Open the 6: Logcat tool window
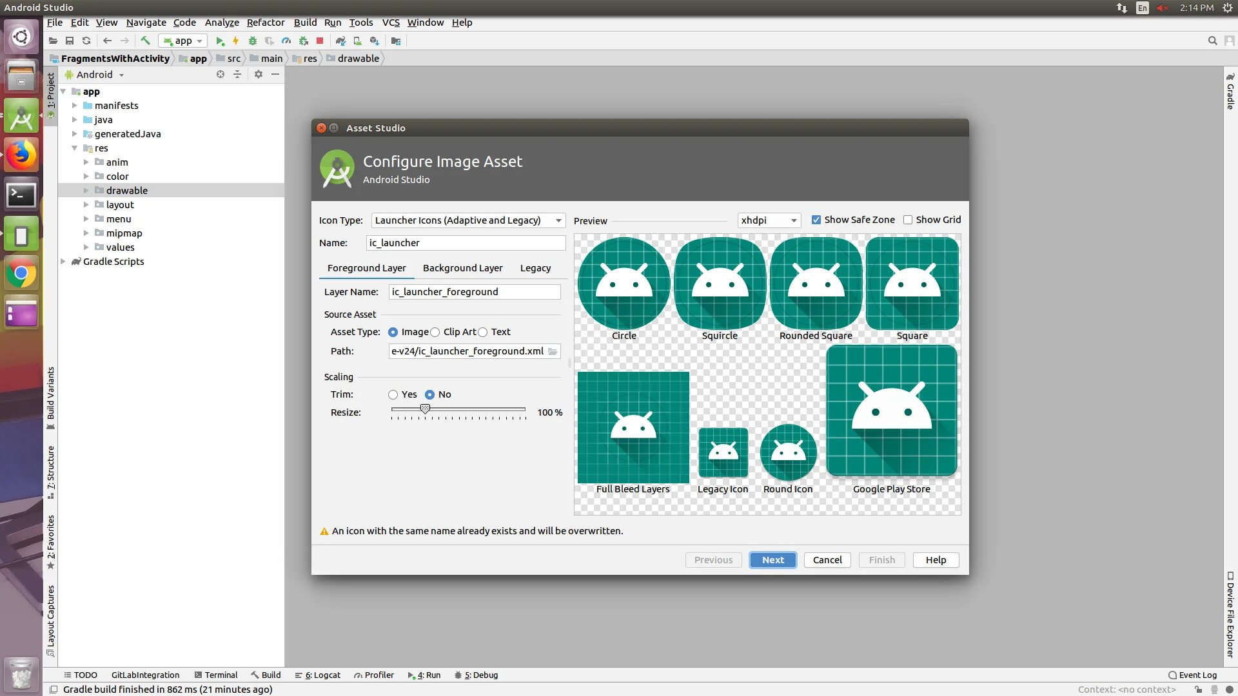The image size is (1238, 696). point(317,675)
